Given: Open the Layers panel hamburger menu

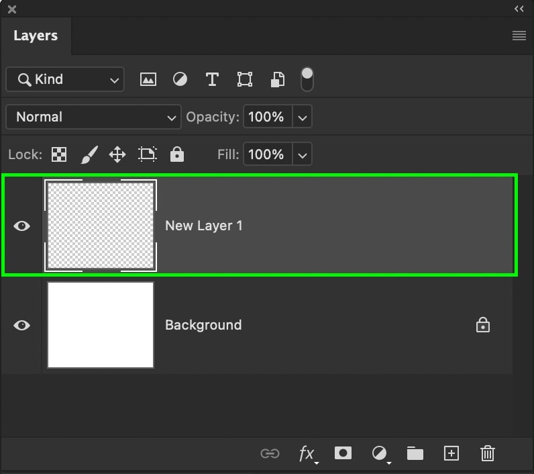Looking at the screenshot, I should [x=519, y=36].
